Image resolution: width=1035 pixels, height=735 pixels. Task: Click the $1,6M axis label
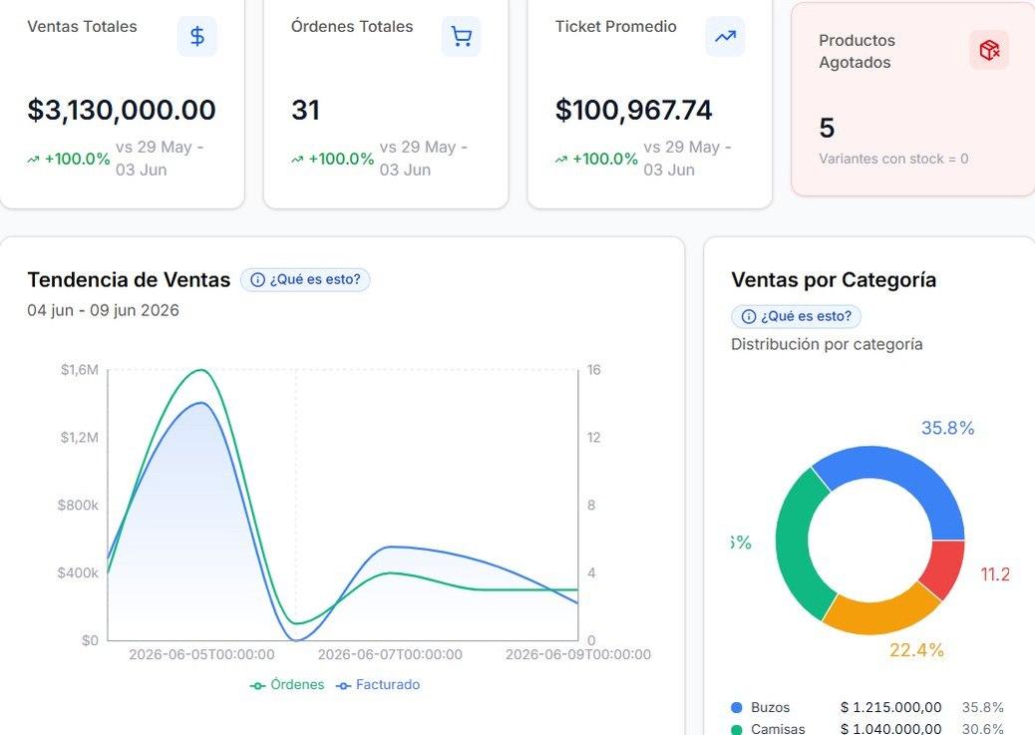(80, 370)
